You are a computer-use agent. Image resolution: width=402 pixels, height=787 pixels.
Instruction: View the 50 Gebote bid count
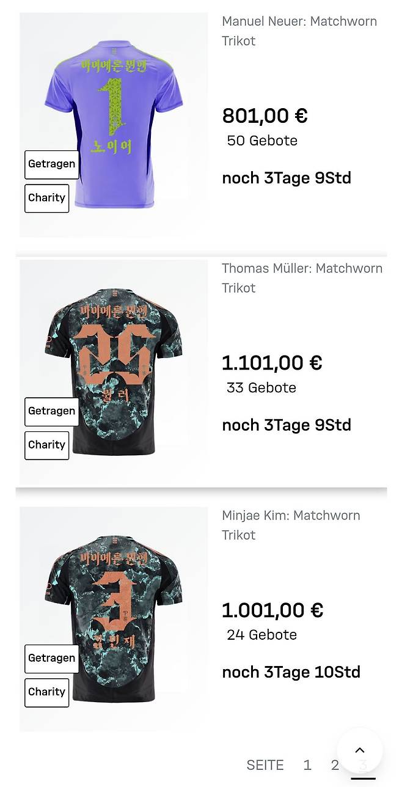[262, 141]
